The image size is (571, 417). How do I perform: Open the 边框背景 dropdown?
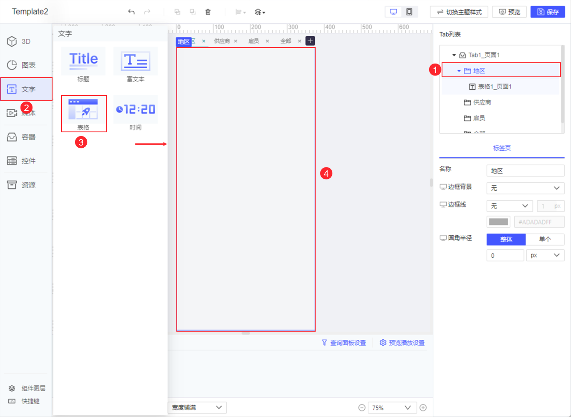click(525, 188)
